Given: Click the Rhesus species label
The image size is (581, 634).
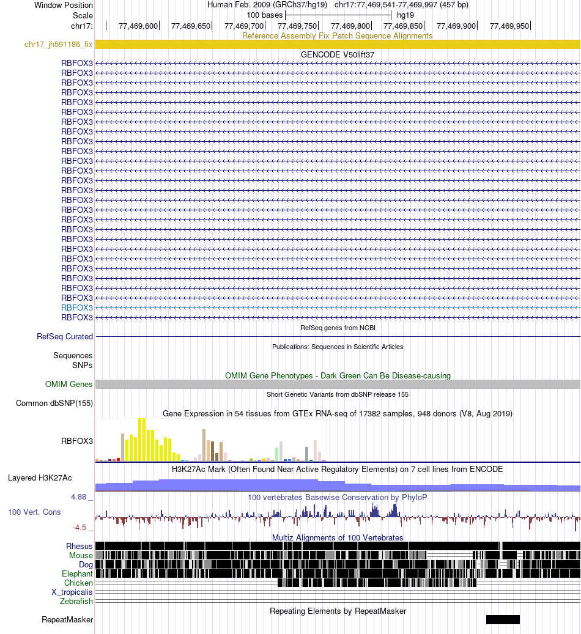Looking at the screenshot, I should pos(80,546).
